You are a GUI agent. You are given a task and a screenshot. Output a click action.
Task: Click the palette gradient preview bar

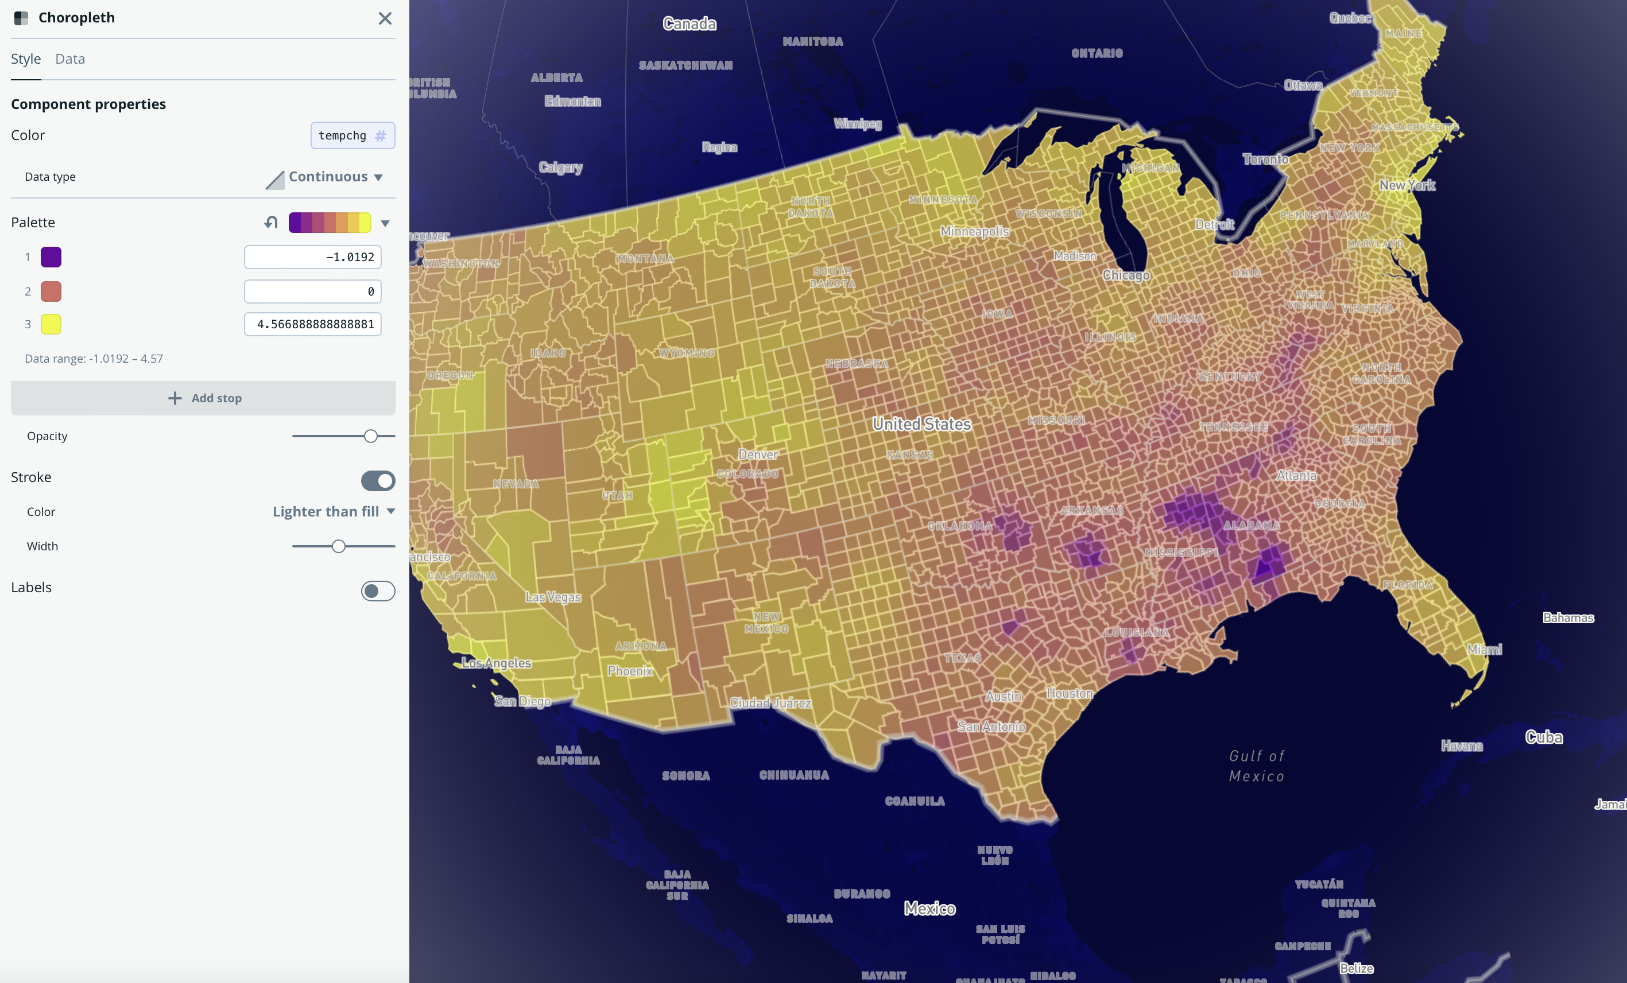point(330,223)
